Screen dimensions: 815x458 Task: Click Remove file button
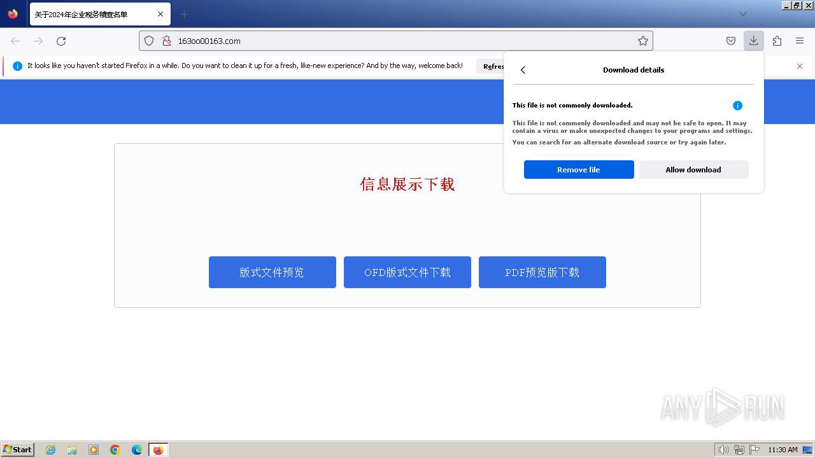(579, 170)
